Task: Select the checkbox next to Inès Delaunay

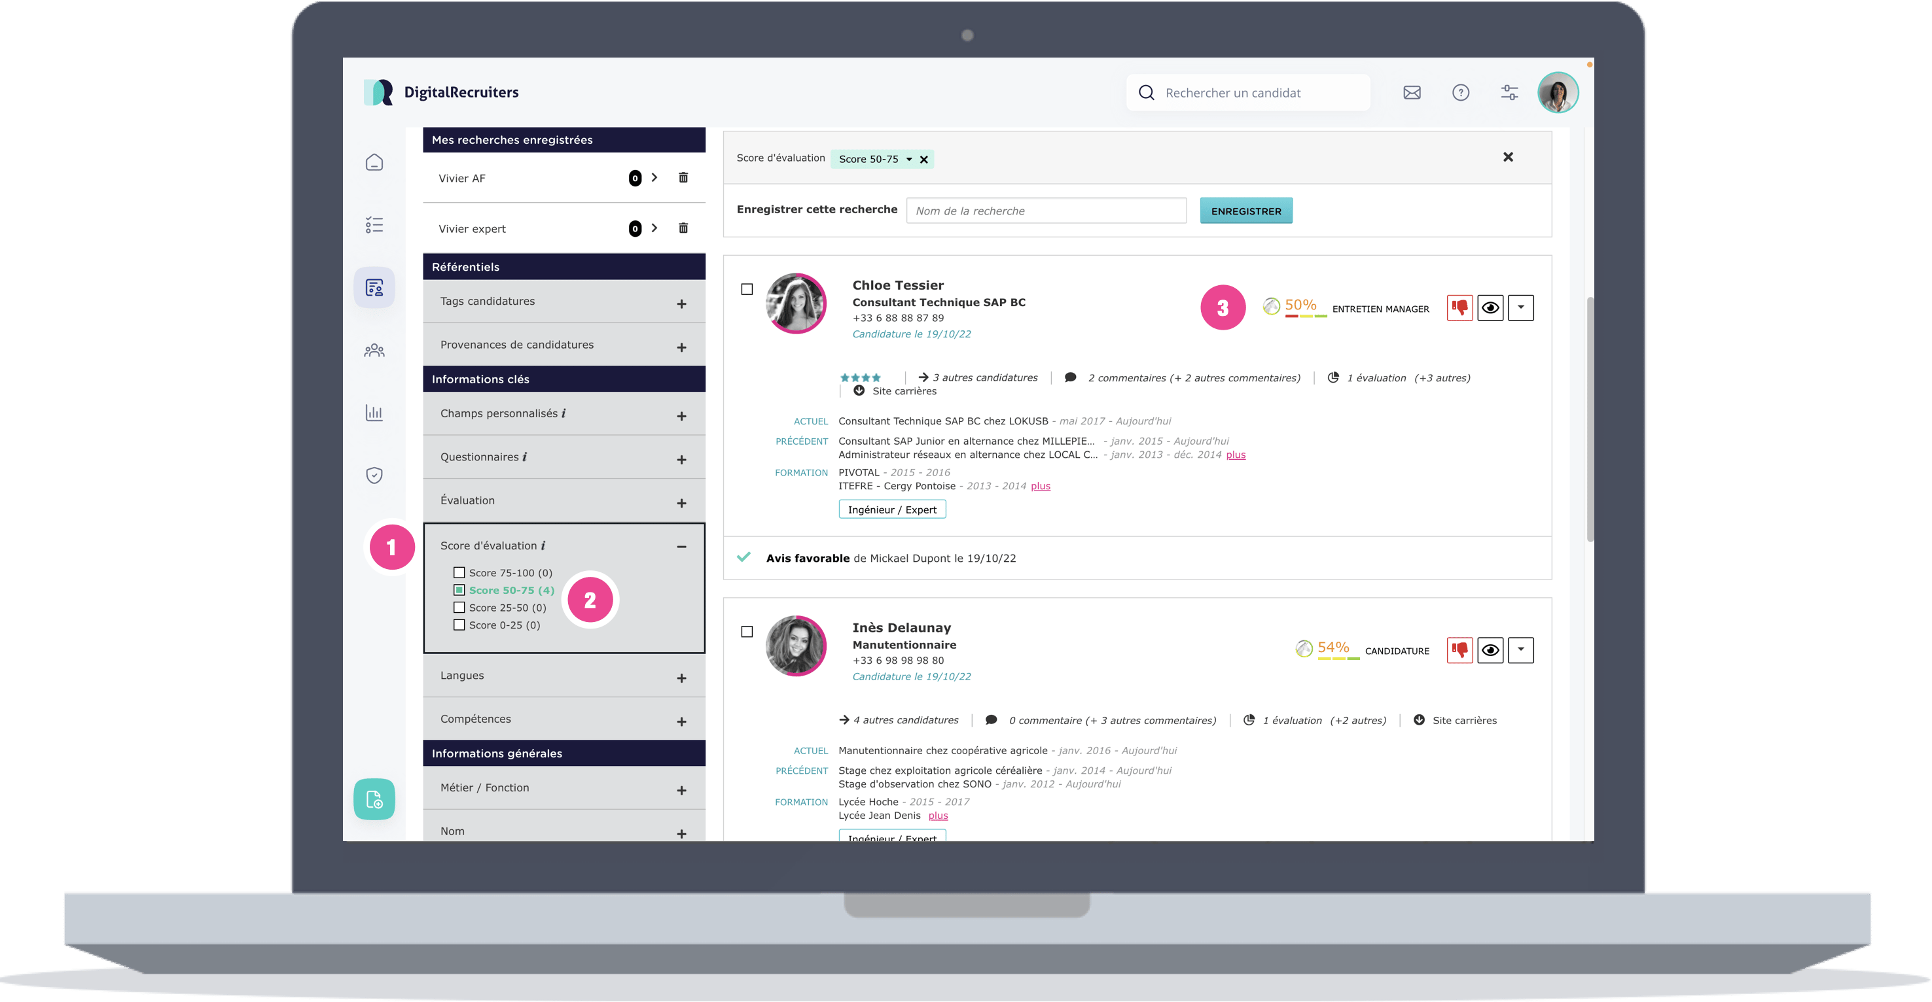Action: [x=747, y=632]
